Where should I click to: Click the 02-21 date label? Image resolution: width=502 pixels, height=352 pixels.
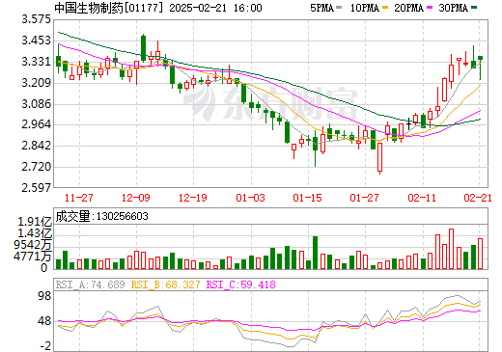[x=478, y=198]
